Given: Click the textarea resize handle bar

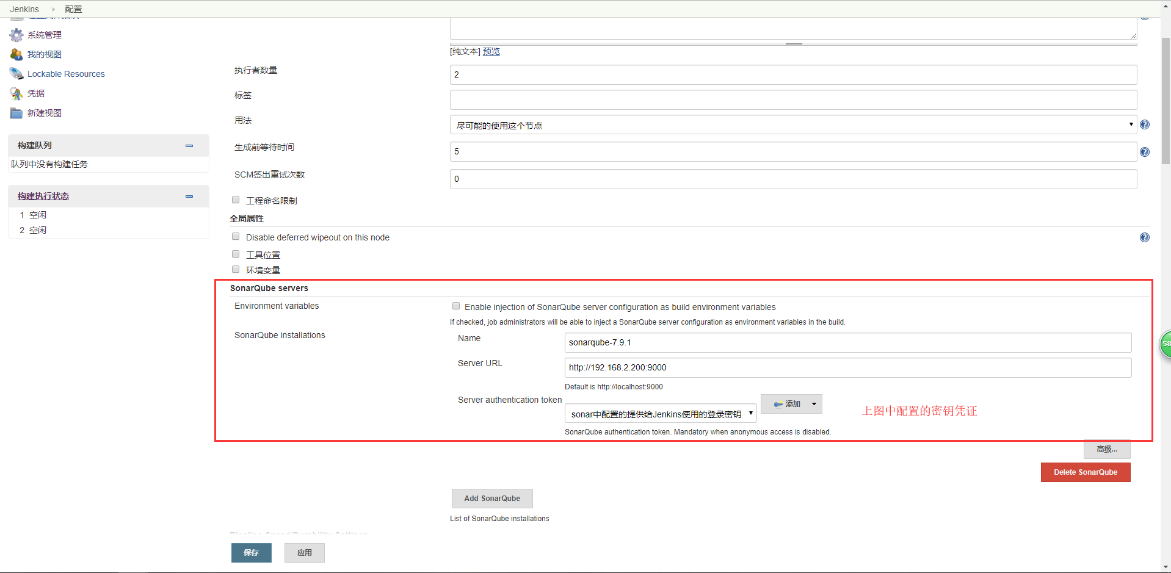Looking at the screenshot, I should point(793,44).
